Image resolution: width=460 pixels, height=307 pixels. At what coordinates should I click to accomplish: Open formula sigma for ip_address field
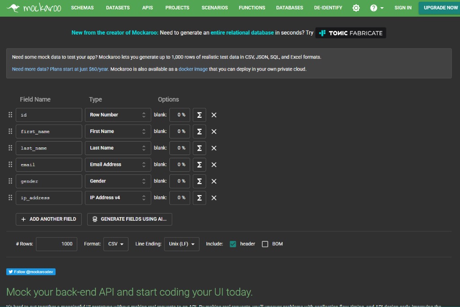point(199,198)
